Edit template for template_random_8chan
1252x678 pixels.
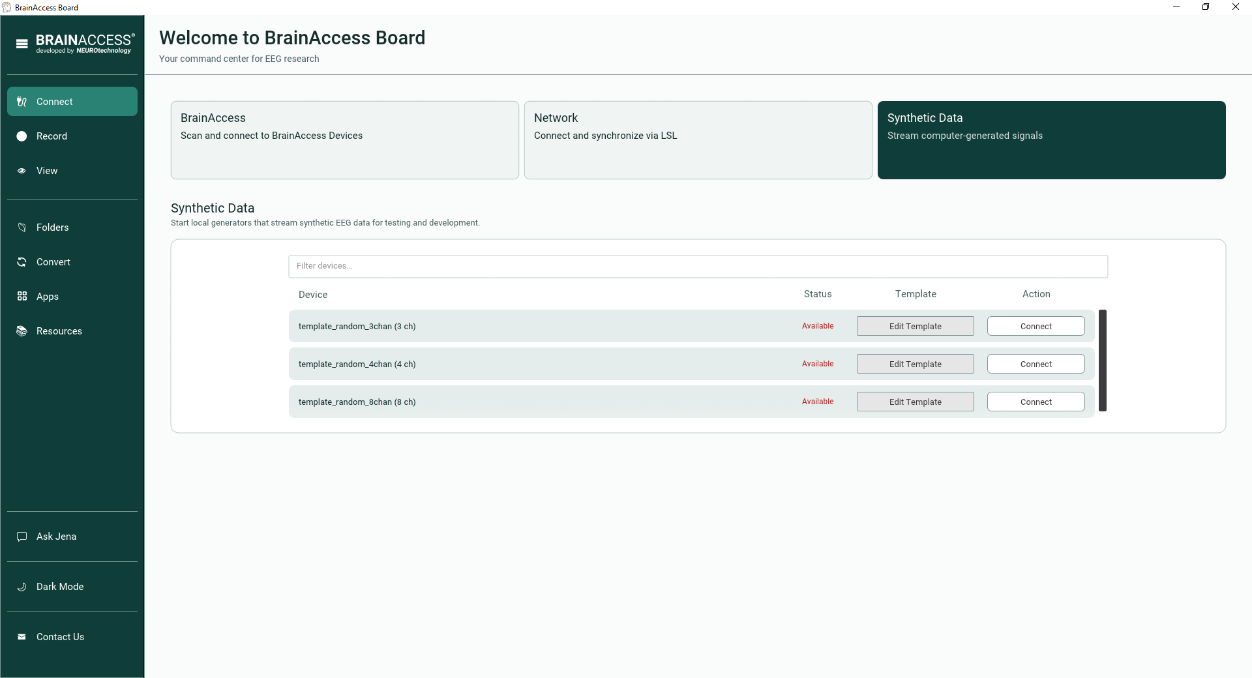(916, 402)
